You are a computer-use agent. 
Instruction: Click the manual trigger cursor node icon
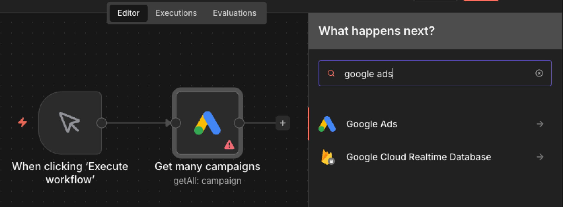[69, 123]
